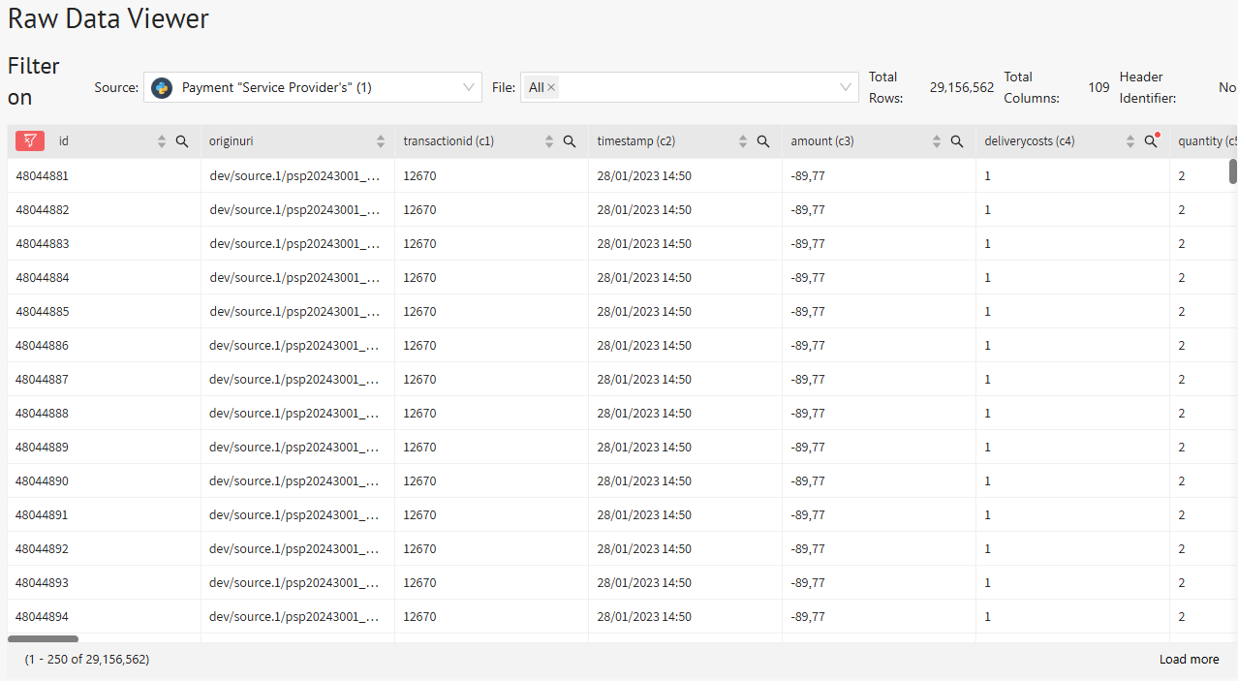Open search for timestamp (c2) column
This screenshot has height=681, width=1238.
click(x=763, y=141)
